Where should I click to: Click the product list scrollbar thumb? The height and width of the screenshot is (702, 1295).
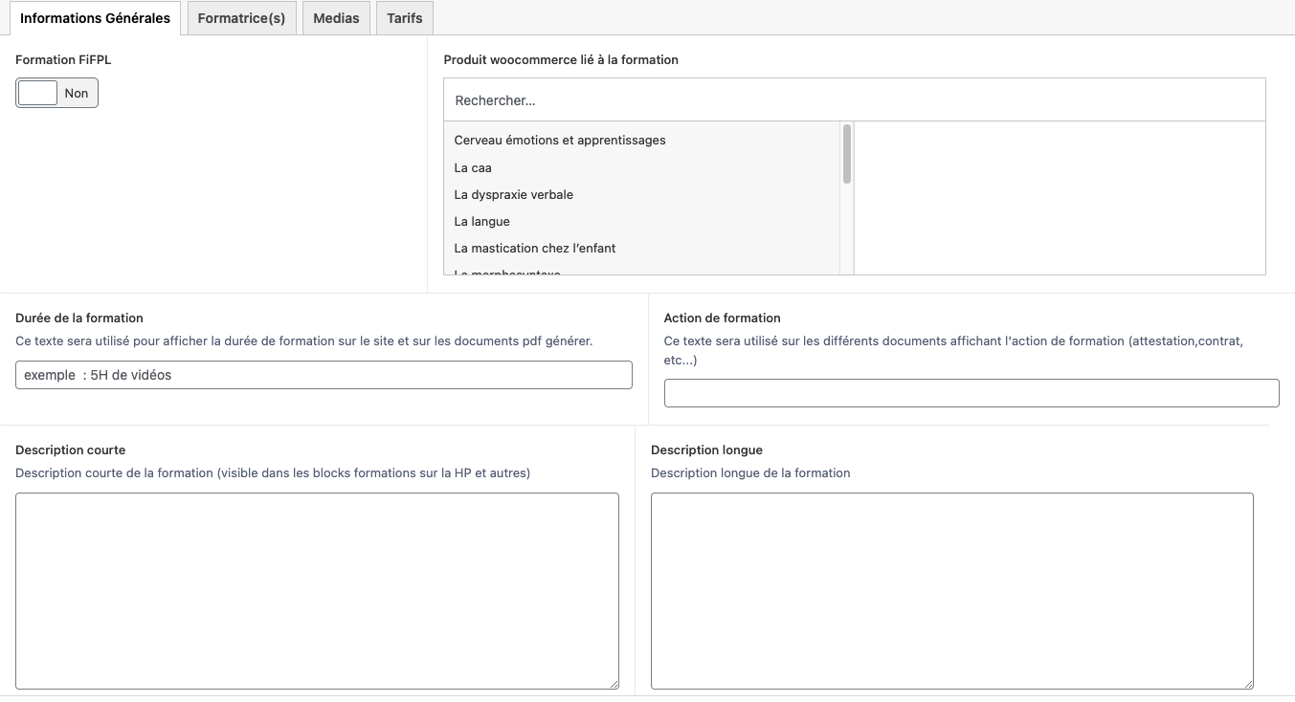[x=847, y=154]
